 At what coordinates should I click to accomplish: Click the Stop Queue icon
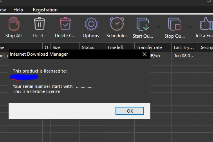[175, 24]
